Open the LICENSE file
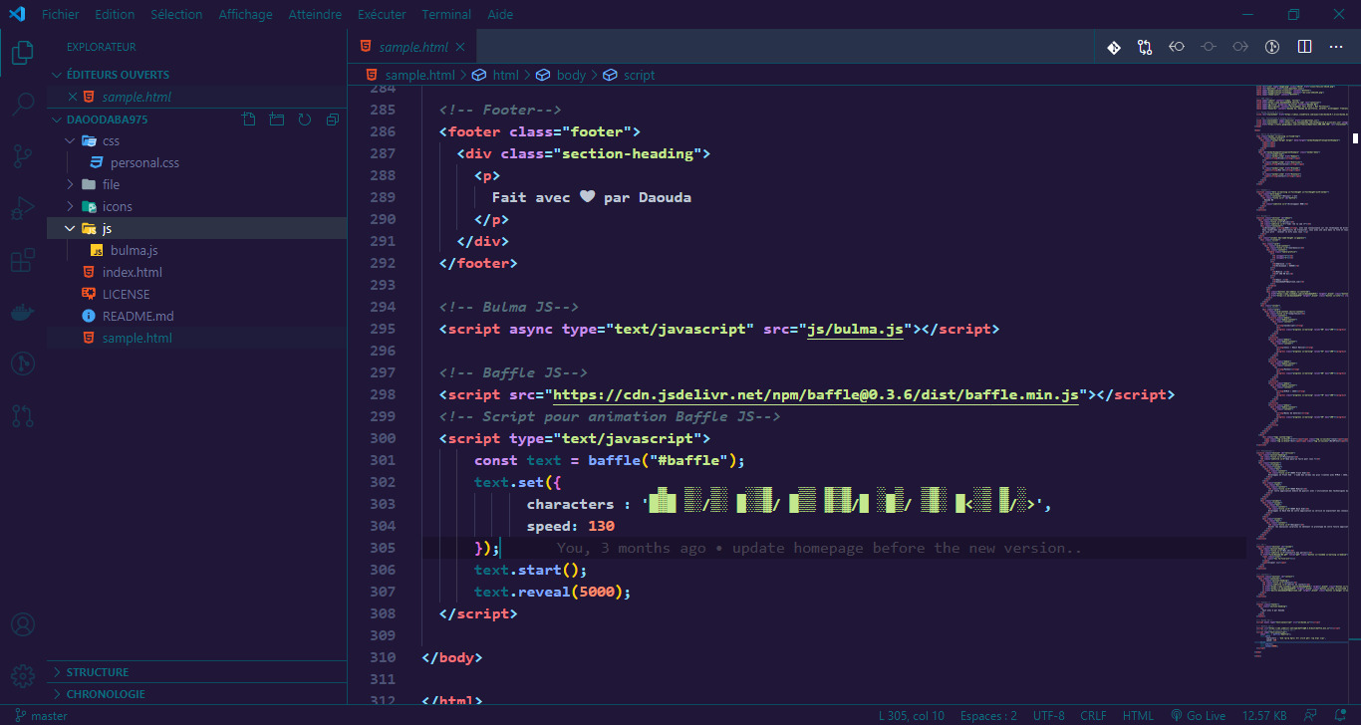The image size is (1361, 725). click(197, 295)
